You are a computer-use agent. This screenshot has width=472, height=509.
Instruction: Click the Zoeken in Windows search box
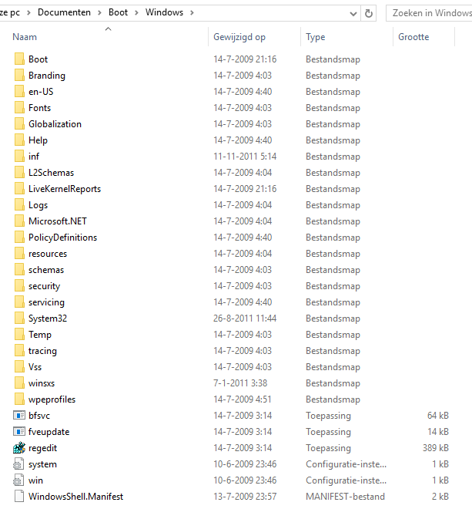tap(430, 13)
